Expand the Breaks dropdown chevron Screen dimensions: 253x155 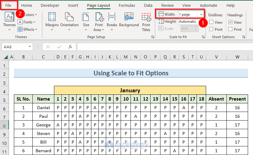[x=112, y=30]
